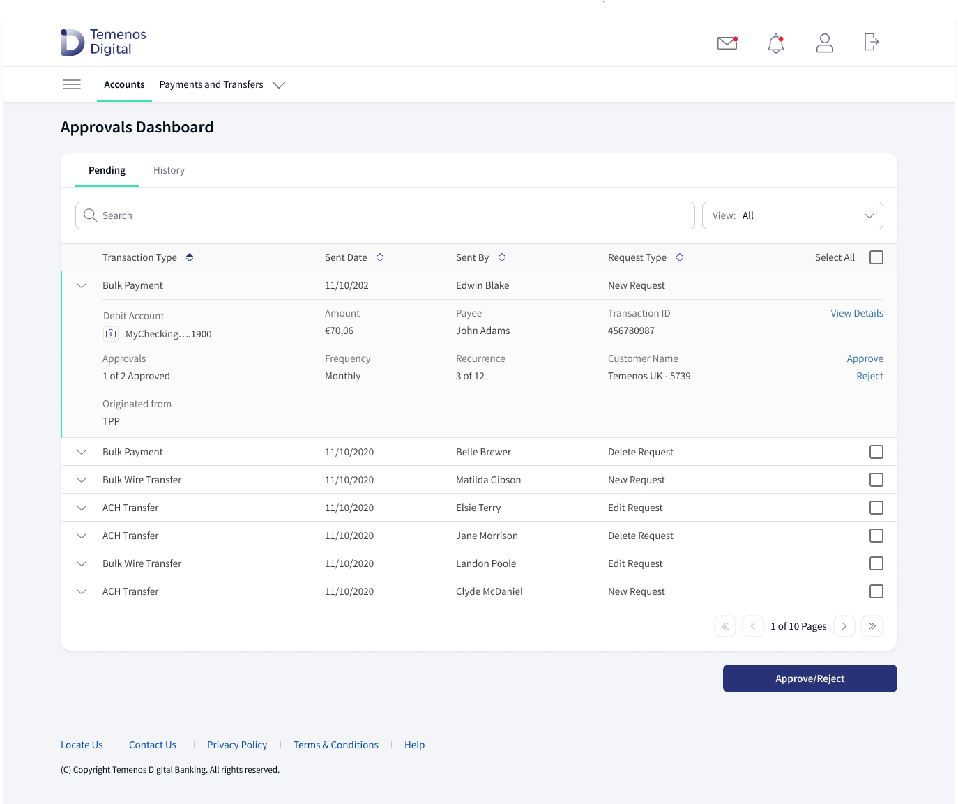The width and height of the screenshot is (958, 804).
Task: Sort by Sent By arrow icon
Action: (x=502, y=257)
